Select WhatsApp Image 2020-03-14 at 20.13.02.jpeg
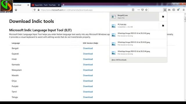This screenshot has height=104, width=186. click(x=138, y=35)
